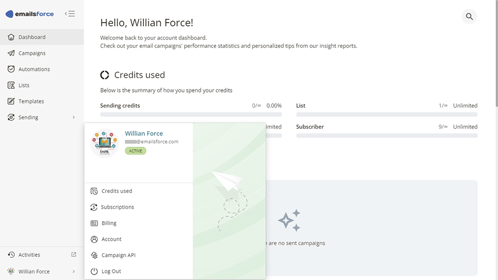
Task: Click the Automations icon in sidebar
Action: point(11,69)
